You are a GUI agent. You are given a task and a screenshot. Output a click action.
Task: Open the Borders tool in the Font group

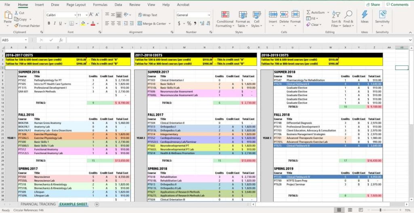click(x=72, y=23)
